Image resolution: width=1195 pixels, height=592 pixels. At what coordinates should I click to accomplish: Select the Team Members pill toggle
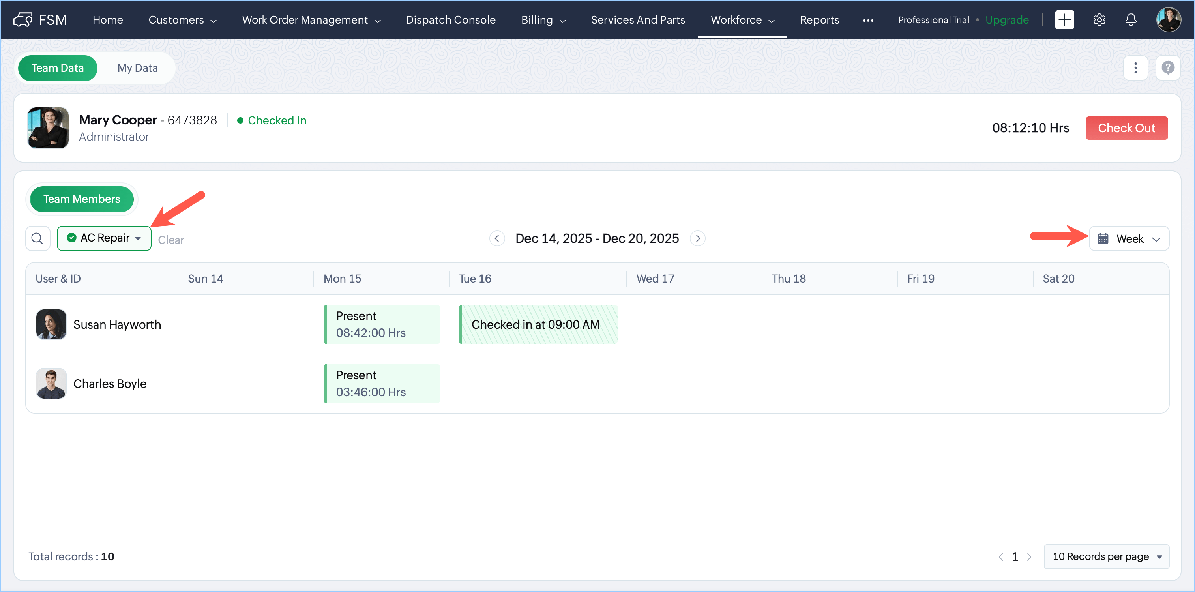[82, 199]
